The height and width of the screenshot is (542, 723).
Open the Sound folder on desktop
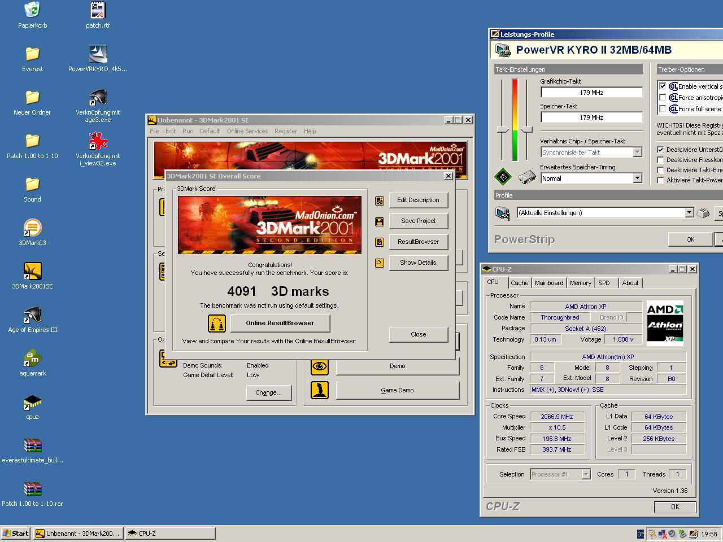click(x=32, y=184)
